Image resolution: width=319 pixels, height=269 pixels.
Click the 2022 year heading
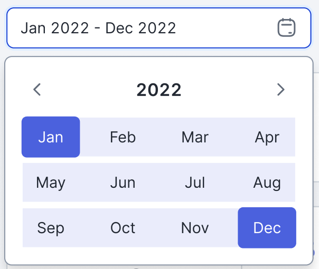pyautogui.click(x=159, y=90)
